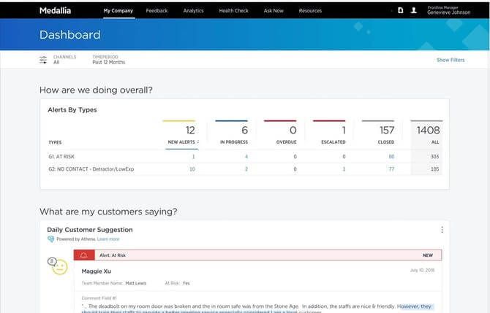This screenshot has height=313, width=490.
Task: Open the Timeperiod Past 12 Months filter
Action: (x=109, y=60)
